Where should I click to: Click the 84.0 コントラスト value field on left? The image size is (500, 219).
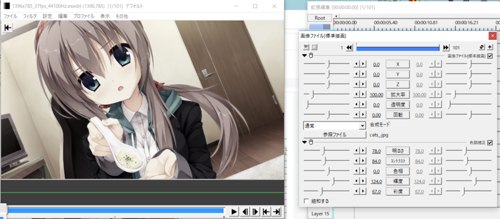(x=376, y=161)
